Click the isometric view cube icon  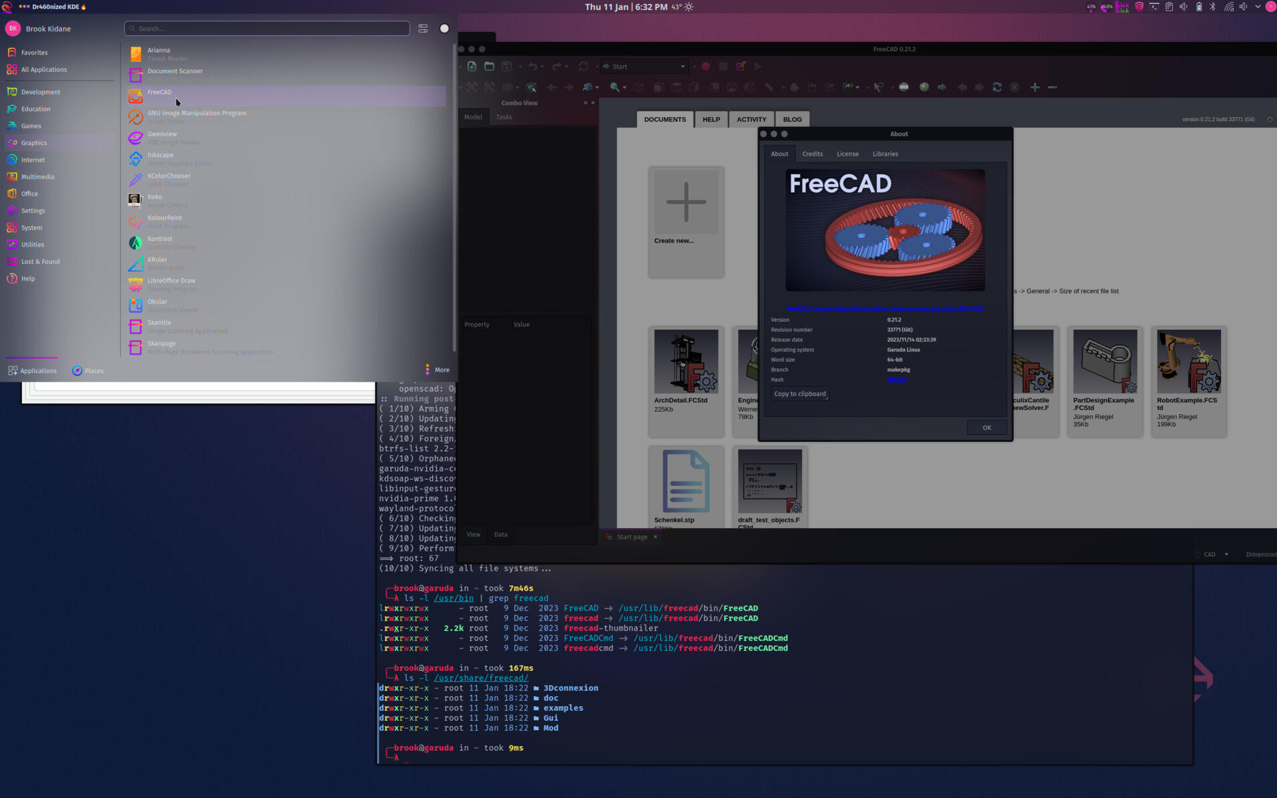[638, 87]
